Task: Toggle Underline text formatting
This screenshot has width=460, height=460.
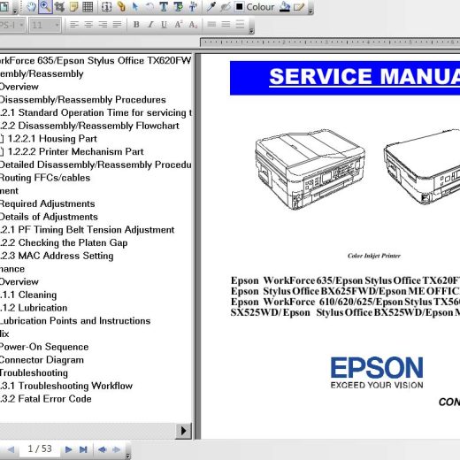Action: click(164, 25)
